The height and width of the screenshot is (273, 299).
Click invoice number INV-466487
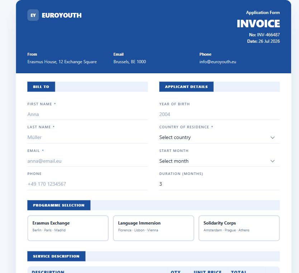pos(268,35)
